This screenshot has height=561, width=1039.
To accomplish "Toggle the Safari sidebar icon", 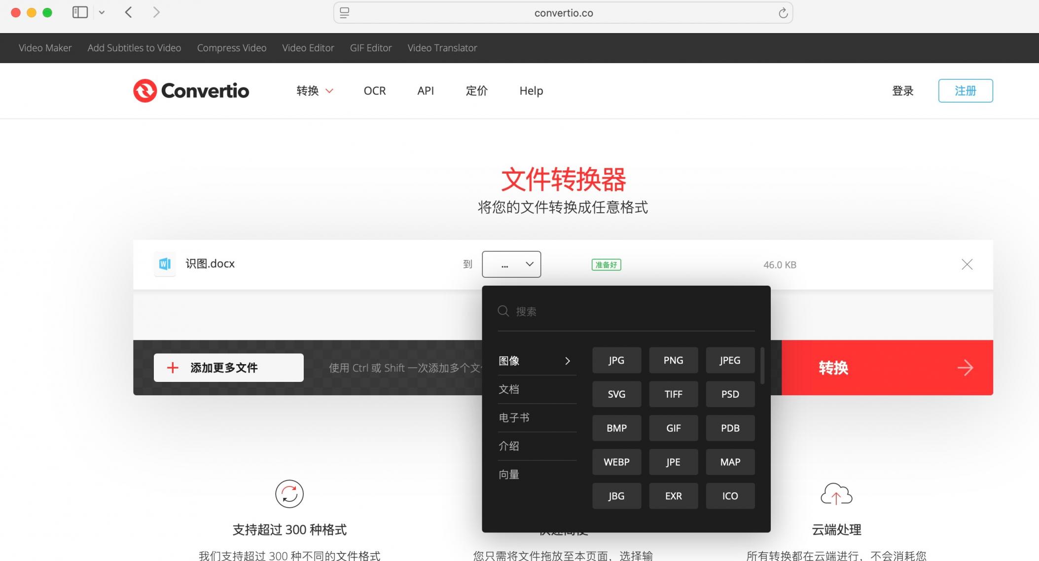I will point(80,12).
